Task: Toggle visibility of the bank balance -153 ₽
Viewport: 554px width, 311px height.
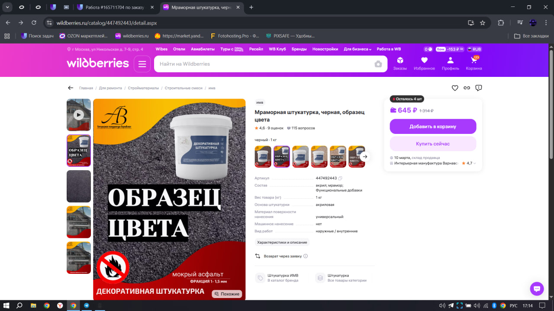Action: coord(461,49)
